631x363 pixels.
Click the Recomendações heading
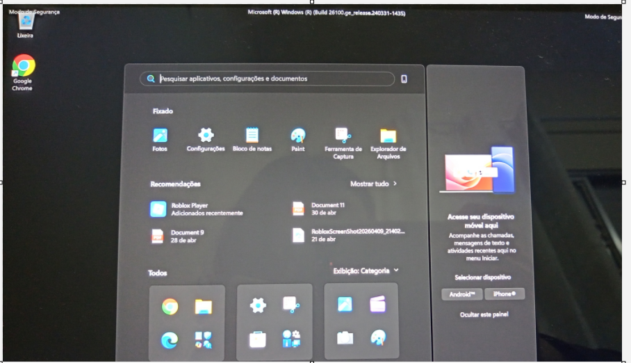point(175,184)
